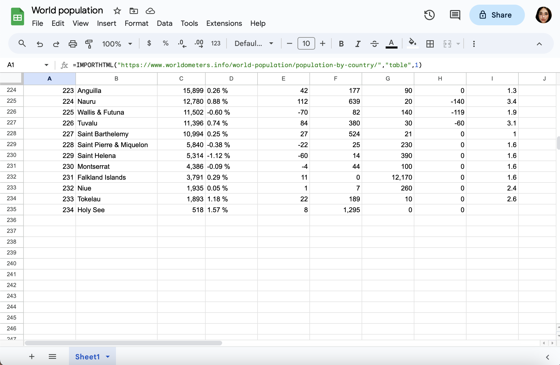Open the fill color picker

[412, 43]
